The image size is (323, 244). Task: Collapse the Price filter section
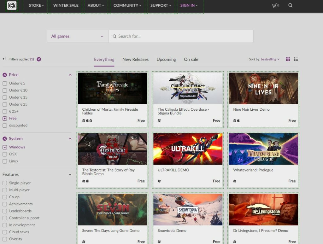pyautogui.click(x=70, y=75)
